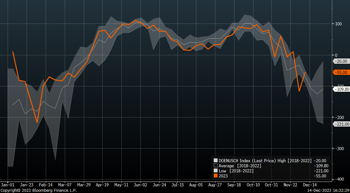Click the 100 y-axis tick label

pos(338,24)
